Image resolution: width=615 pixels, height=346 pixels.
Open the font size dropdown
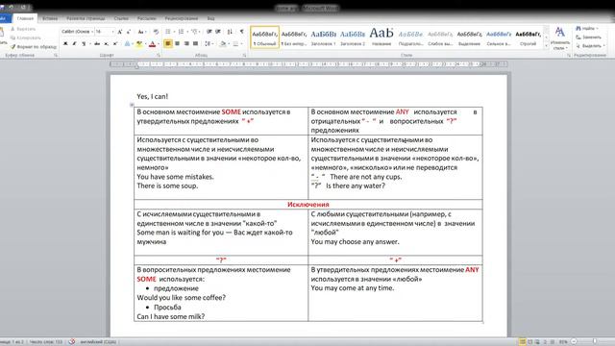[113, 32]
